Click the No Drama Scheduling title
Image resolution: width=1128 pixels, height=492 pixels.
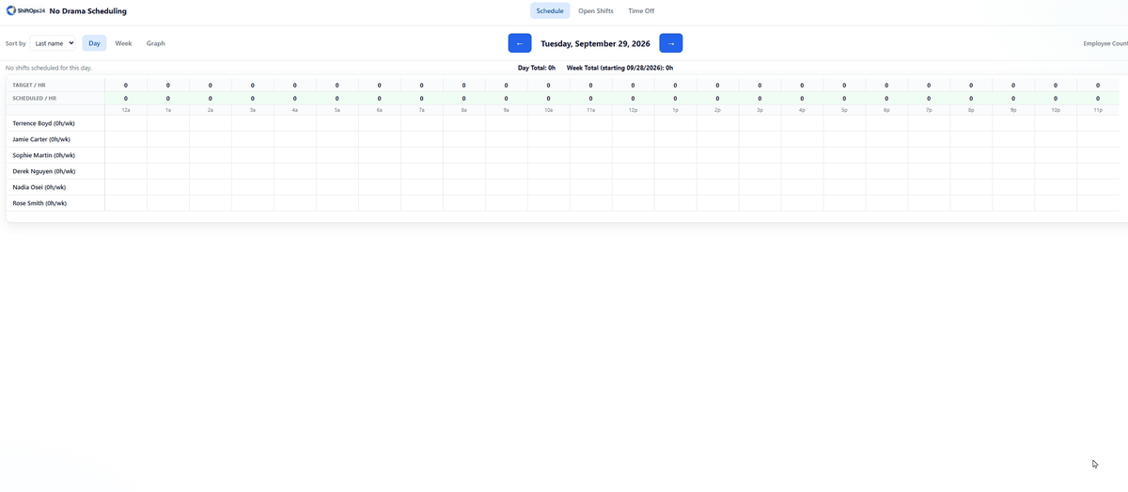click(87, 11)
